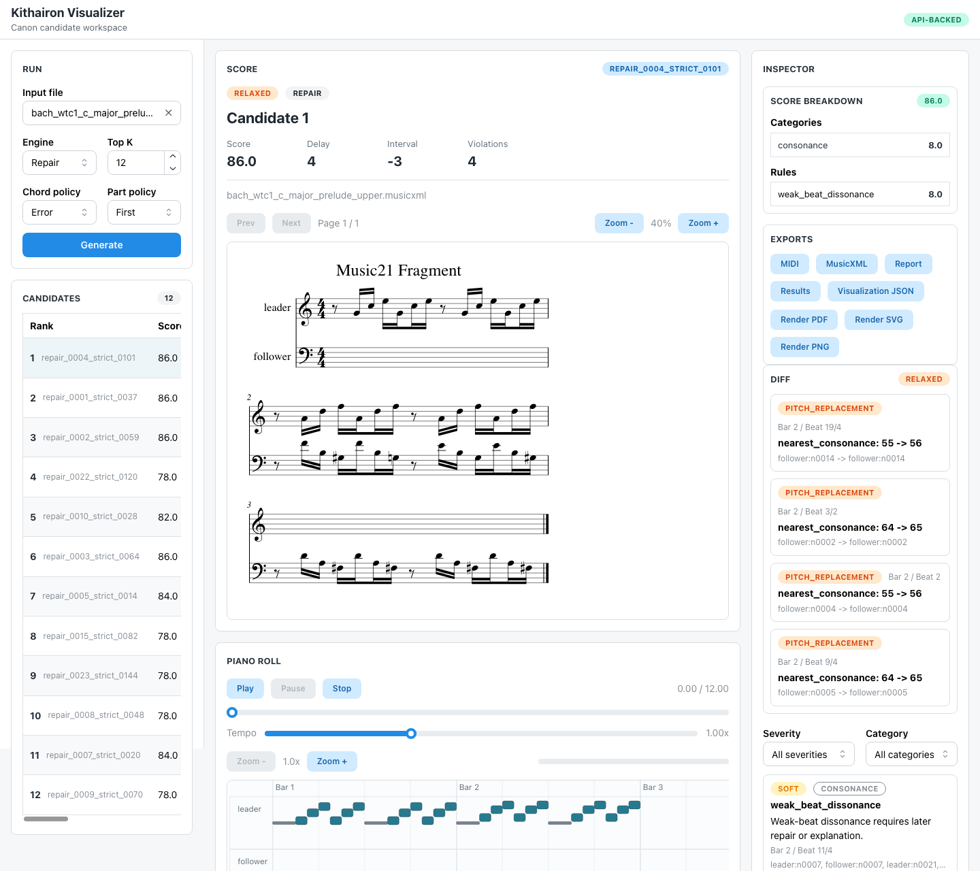980x871 pixels.
Task: Click the API-BACKED status badge
Action: pos(936,20)
